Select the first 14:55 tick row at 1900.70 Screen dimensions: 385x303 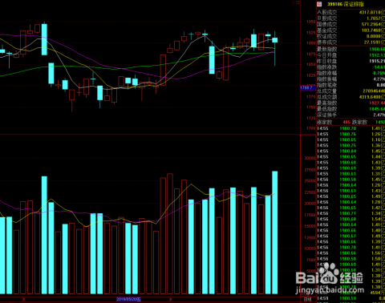coord(351,128)
